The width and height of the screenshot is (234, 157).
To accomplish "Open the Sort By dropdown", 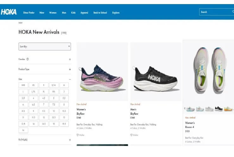I will [x=45, y=46].
